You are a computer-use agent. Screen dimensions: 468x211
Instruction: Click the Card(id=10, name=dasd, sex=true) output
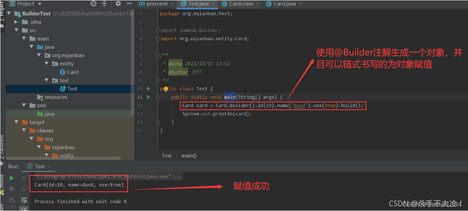coord(79,185)
